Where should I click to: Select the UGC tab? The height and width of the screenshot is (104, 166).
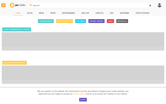tap(111, 13)
